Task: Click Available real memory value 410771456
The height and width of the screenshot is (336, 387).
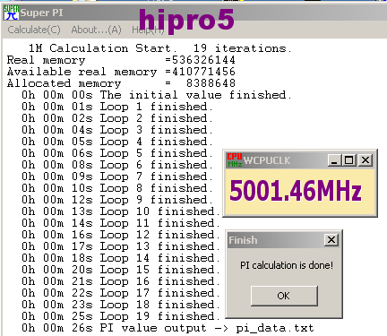Action: coord(203,72)
